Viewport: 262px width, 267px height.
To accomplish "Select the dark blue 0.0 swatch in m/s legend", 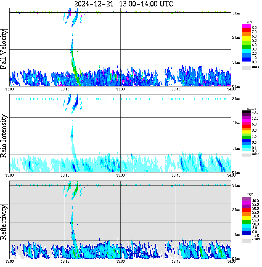I will tap(246, 59).
